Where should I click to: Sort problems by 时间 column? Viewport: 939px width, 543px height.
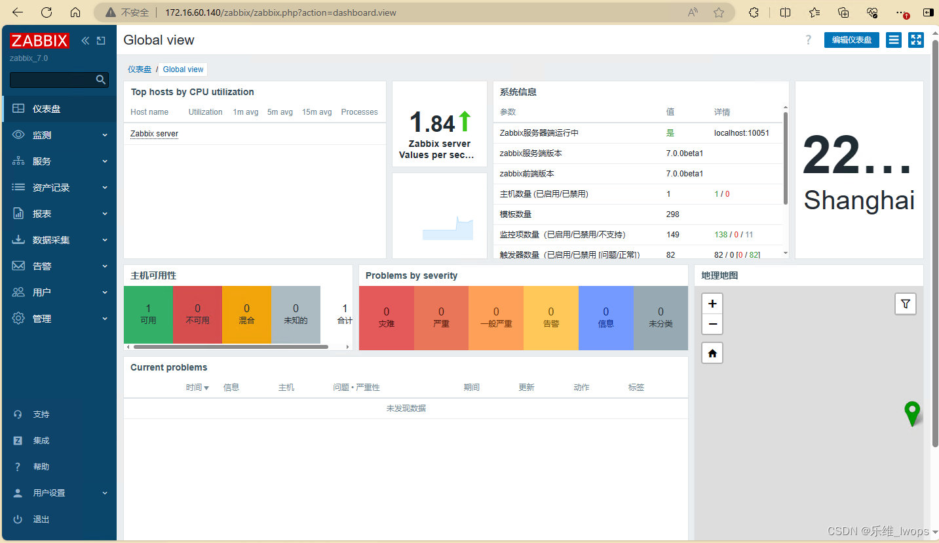pos(197,388)
